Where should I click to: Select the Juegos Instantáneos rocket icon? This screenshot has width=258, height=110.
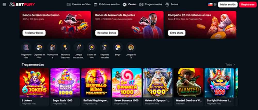[78, 47]
